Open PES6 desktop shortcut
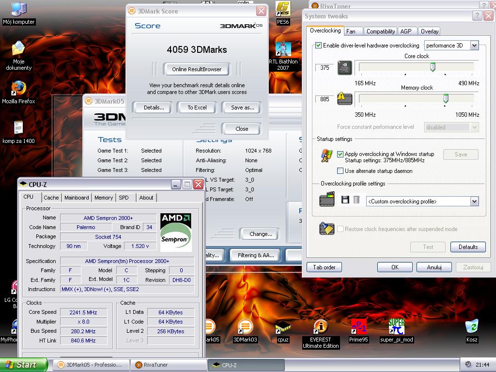The width and height of the screenshot is (496, 372). click(x=283, y=13)
